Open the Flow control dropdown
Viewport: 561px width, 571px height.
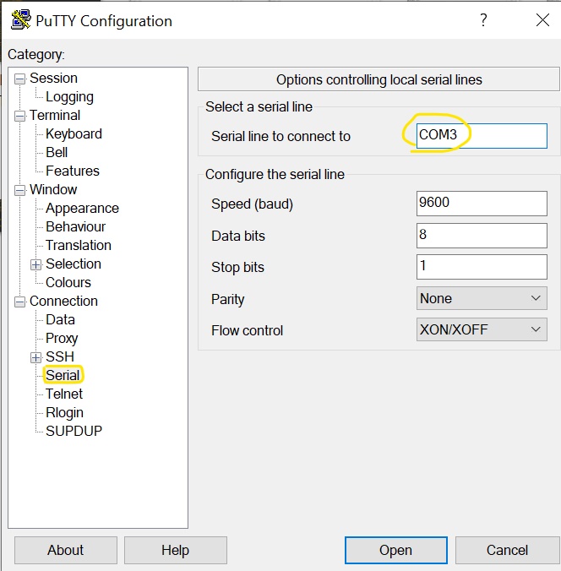[x=482, y=330]
